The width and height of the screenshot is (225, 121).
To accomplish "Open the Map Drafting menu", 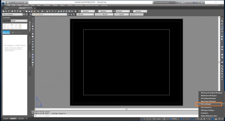I will tap(79, 5).
